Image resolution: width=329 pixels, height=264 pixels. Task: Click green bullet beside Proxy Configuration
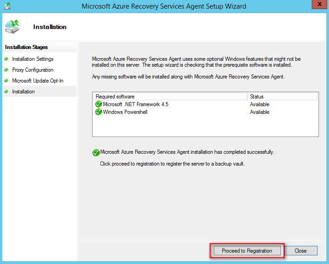(6, 70)
